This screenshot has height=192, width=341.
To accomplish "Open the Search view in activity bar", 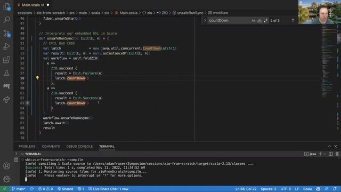I will (7, 20).
